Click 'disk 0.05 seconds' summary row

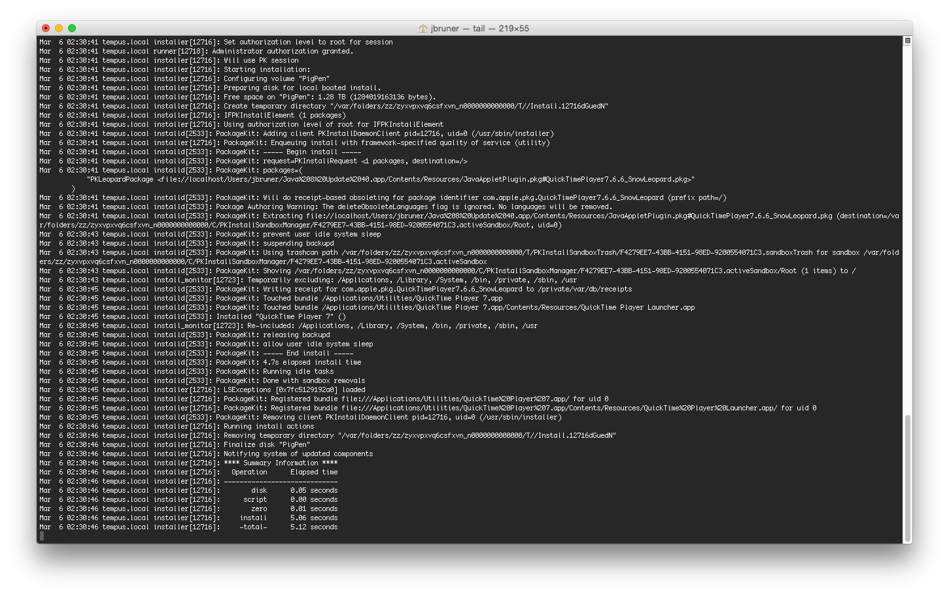pyautogui.click(x=188, y=490)
